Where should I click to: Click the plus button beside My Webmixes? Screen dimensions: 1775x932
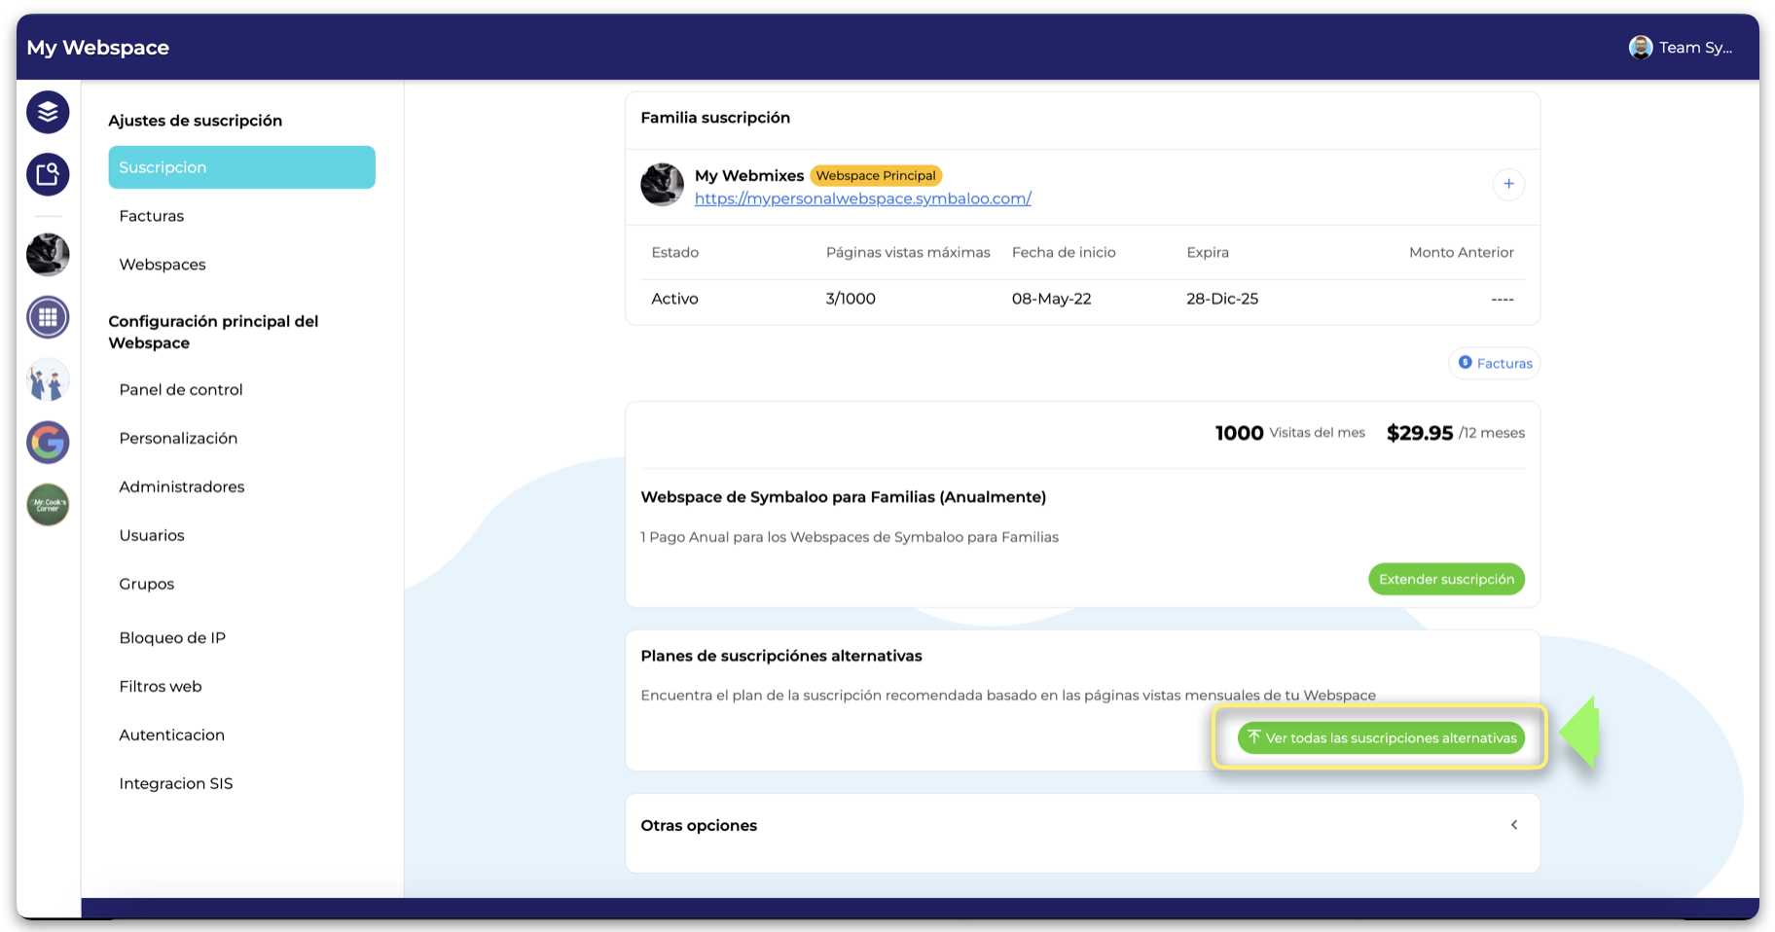1508,184
